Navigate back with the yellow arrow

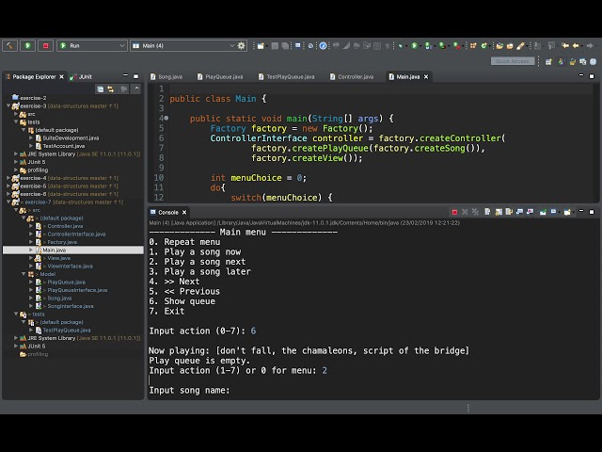coord(576,46)
